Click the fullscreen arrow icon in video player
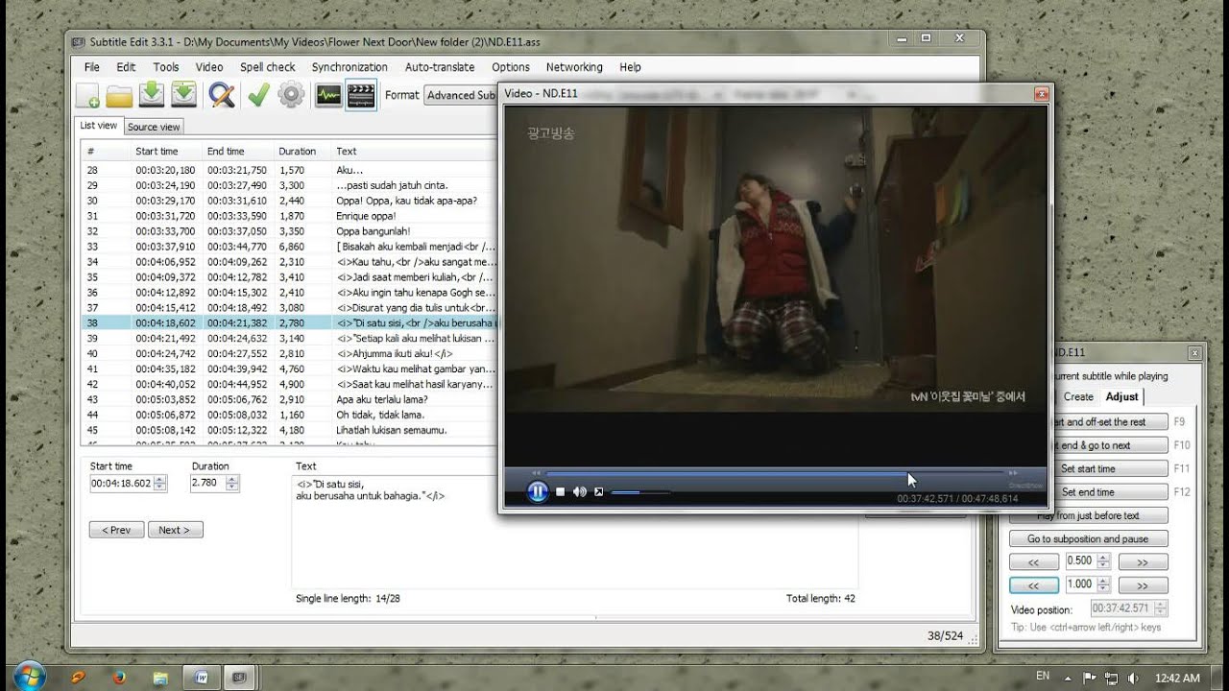The height and width of the screenshot is (691, 1229). pyautogui.click(x=598, y=491)
